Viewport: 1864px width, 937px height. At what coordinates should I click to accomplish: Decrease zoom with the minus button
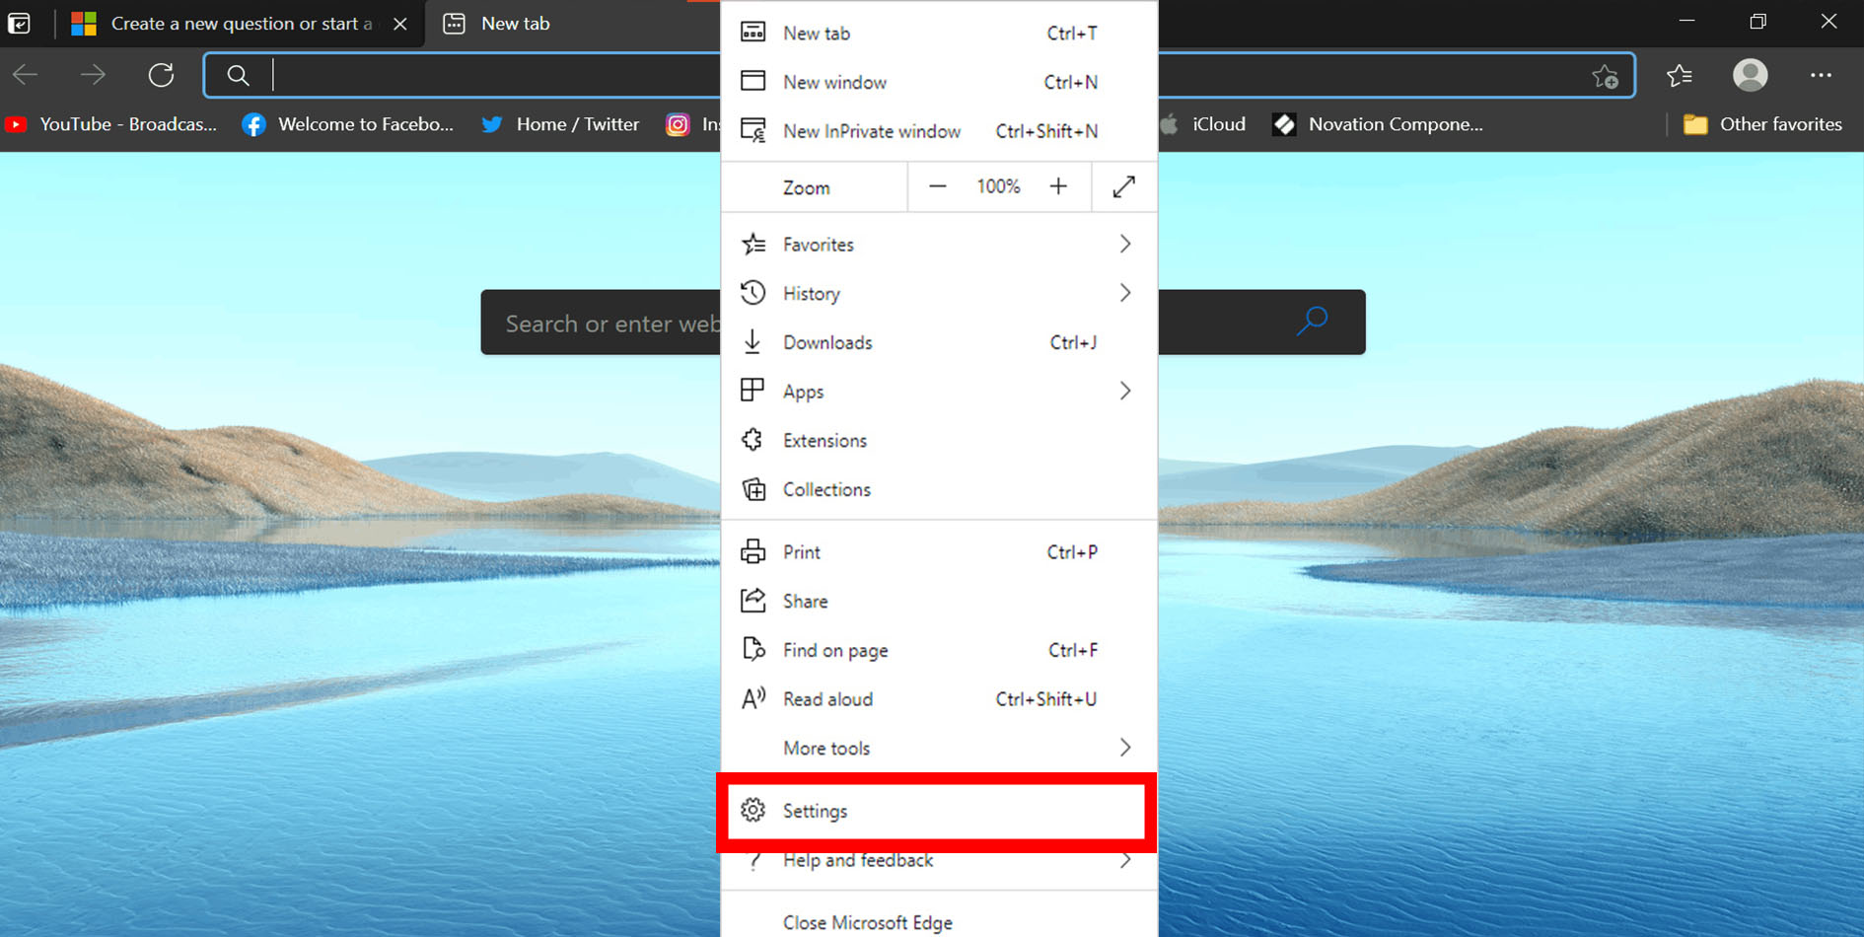[937, 186]
